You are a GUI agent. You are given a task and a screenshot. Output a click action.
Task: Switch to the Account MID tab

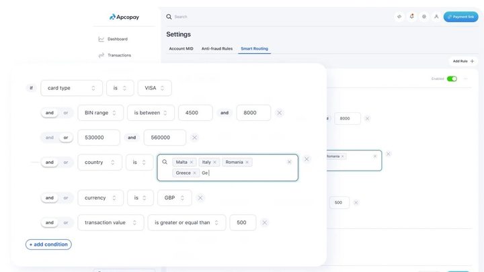click(182, 48)
